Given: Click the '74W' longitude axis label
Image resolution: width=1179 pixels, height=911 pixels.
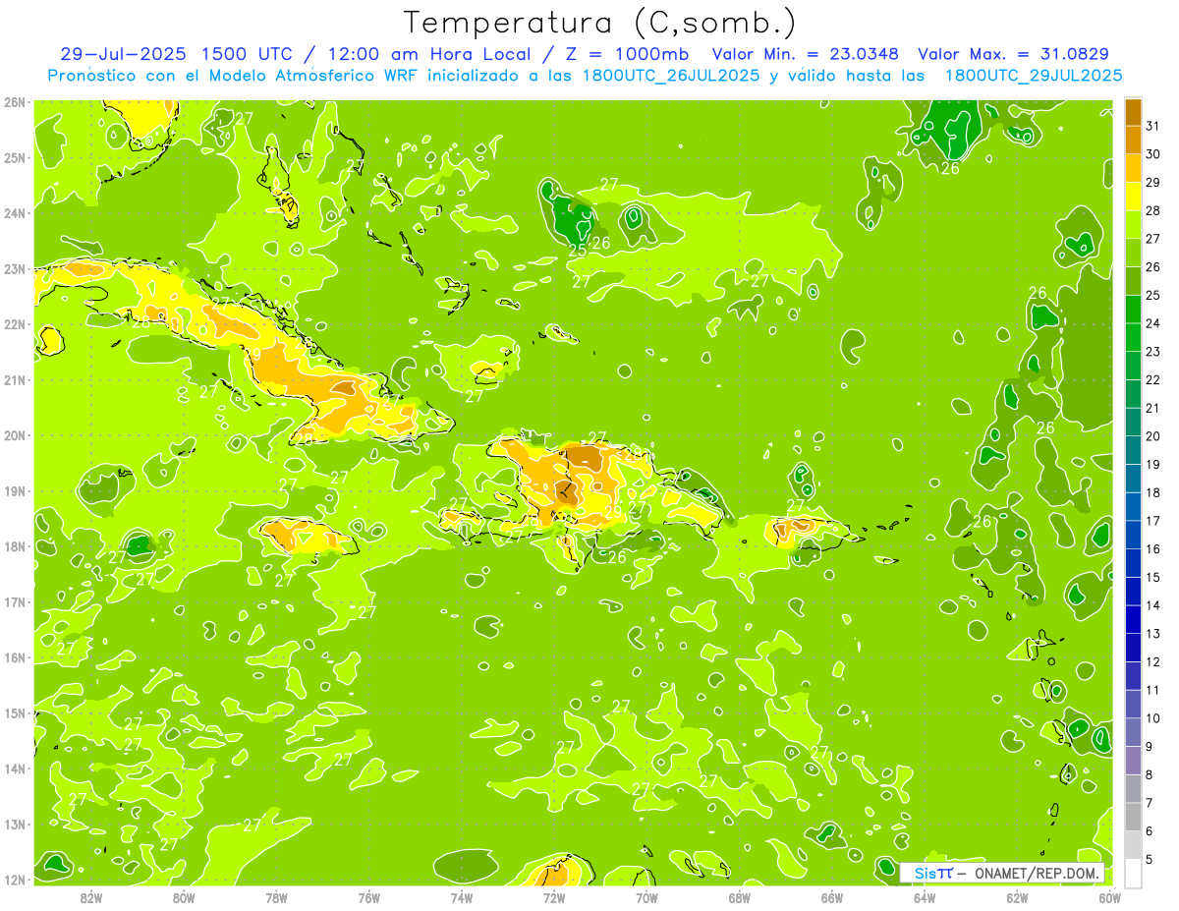Looking at the screenshot, I should click(462, 897).
